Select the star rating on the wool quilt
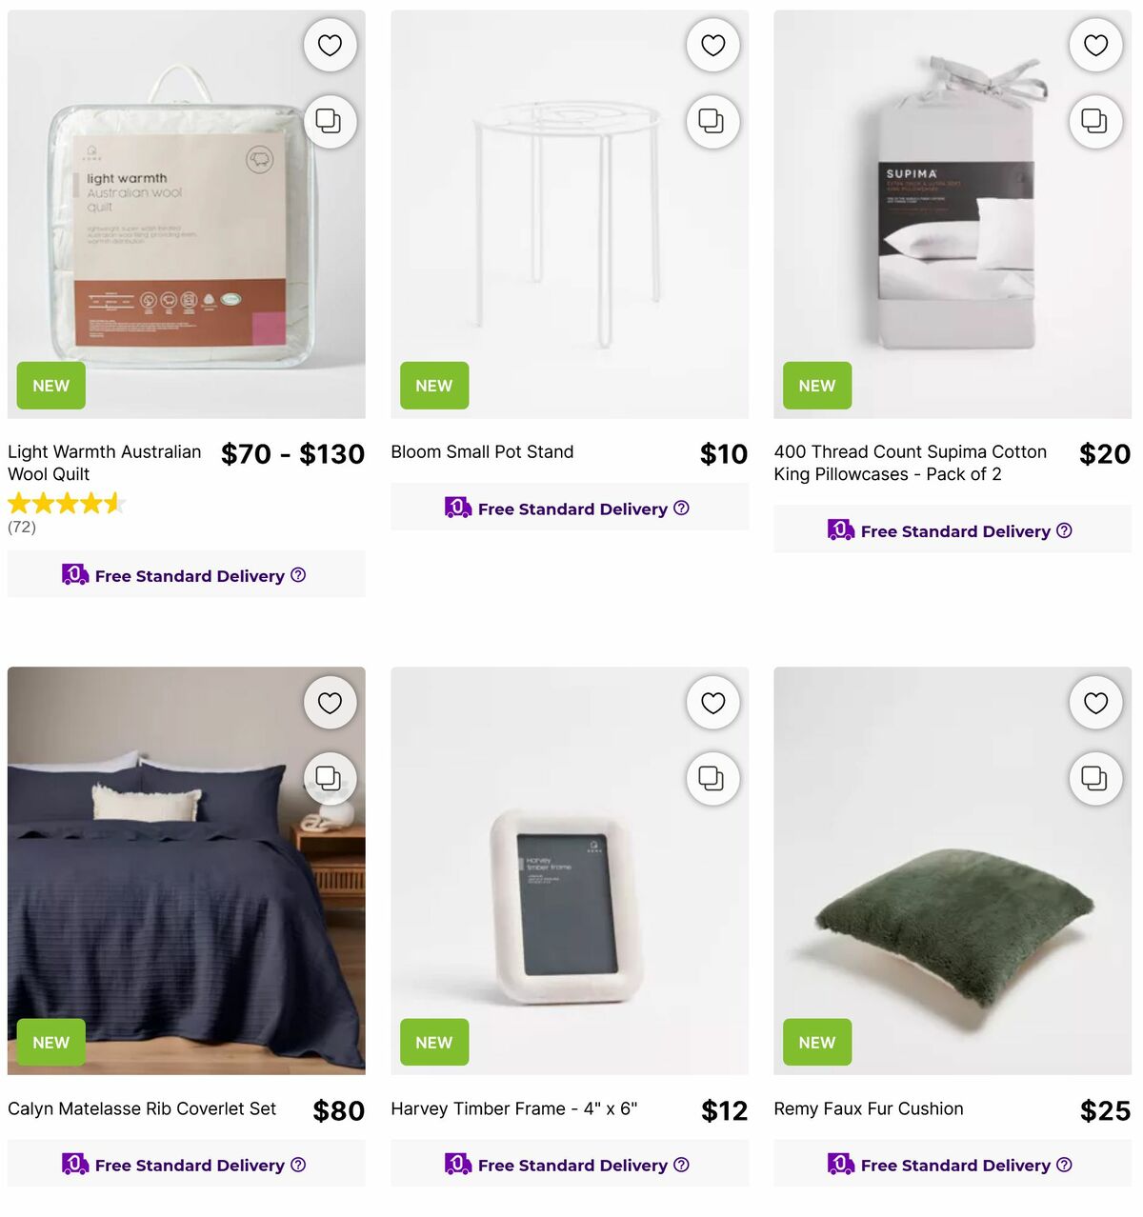The width and height of the screenshot is (1143, 1217). coord(67,502)
